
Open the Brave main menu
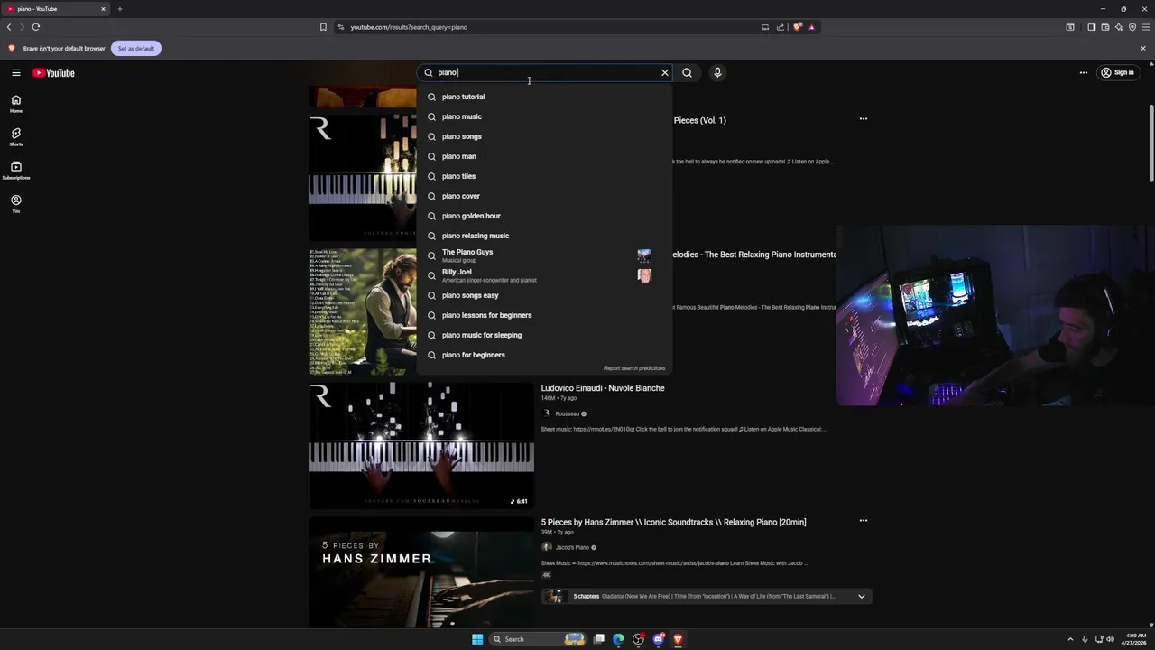coord(1146,27)
